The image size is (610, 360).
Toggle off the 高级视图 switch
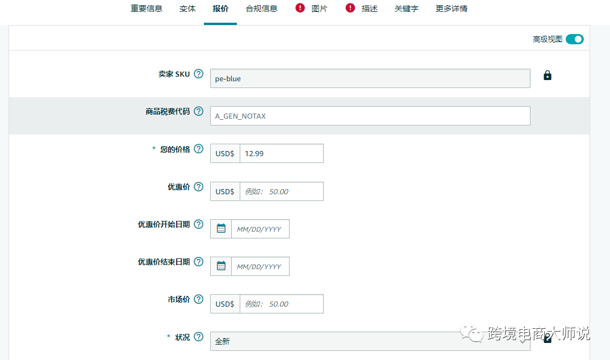pyautogui.click(x=574, y=39)
